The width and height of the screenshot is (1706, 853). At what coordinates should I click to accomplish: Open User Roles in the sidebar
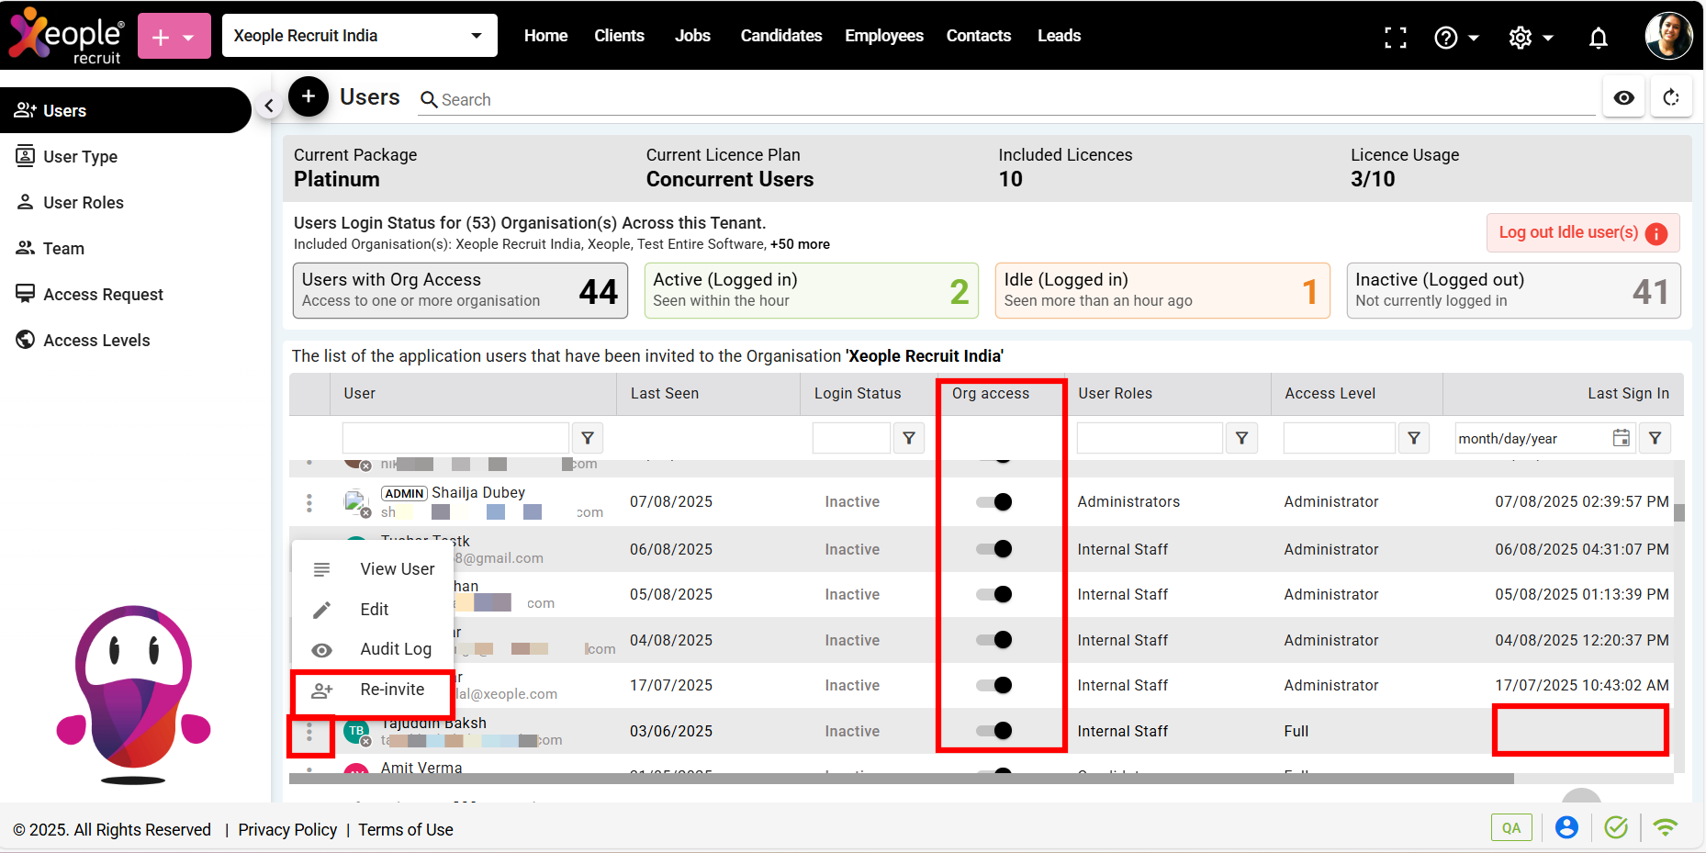pos(84,202)
